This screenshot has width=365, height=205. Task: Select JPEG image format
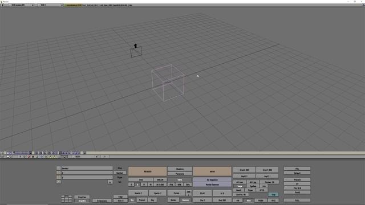point(262,190)
